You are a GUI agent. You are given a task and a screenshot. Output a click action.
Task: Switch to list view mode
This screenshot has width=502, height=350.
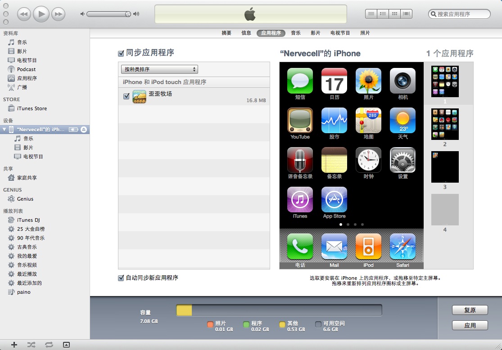pos(371,14)
